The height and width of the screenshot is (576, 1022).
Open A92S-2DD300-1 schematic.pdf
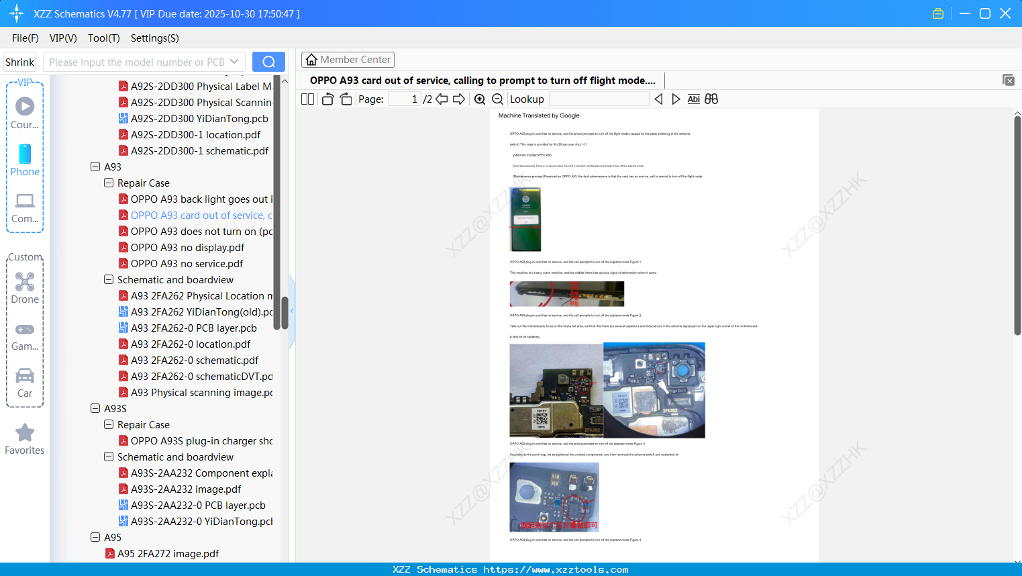tap(193, 150)
